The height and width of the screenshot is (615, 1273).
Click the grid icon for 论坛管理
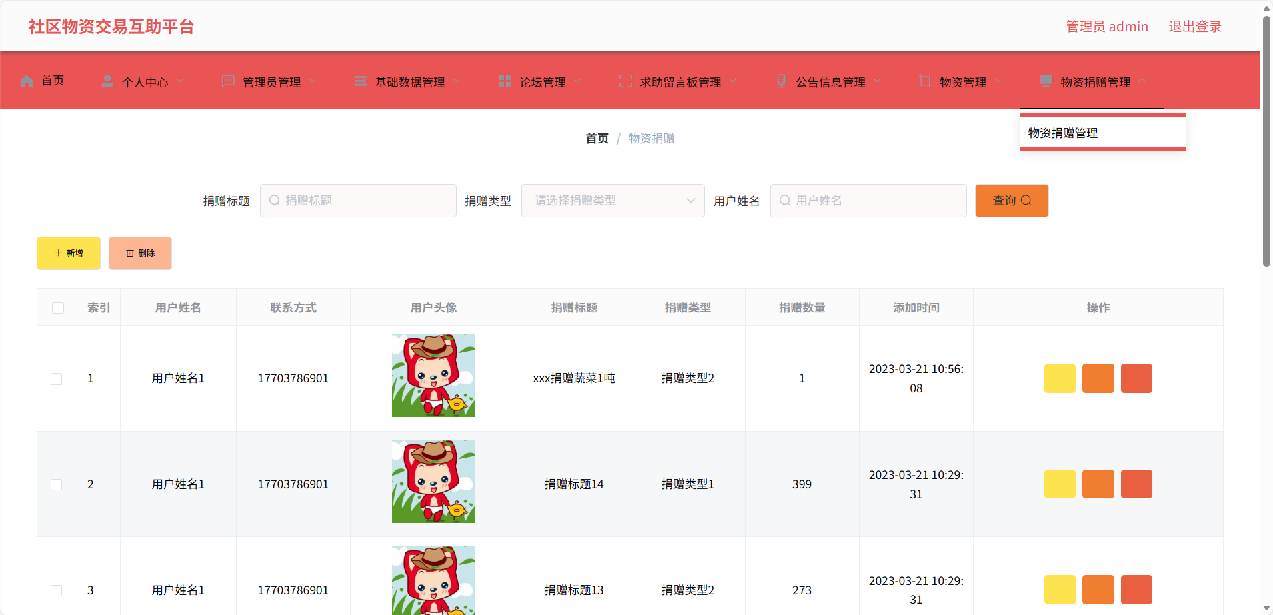coord(505,81)
